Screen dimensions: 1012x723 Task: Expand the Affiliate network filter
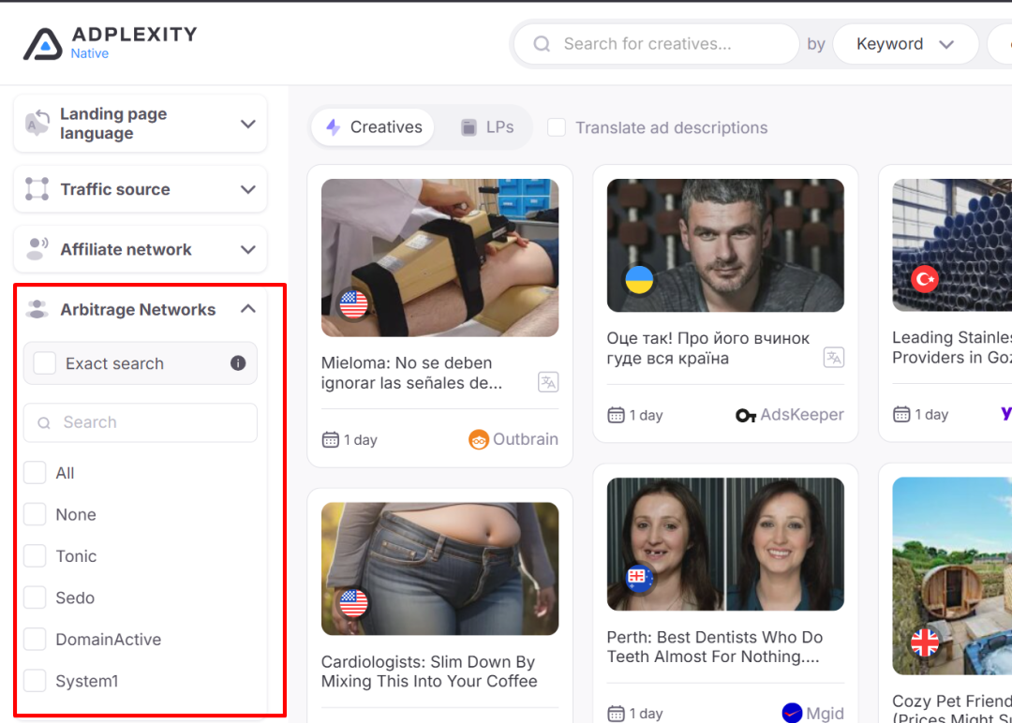point(247,250)
